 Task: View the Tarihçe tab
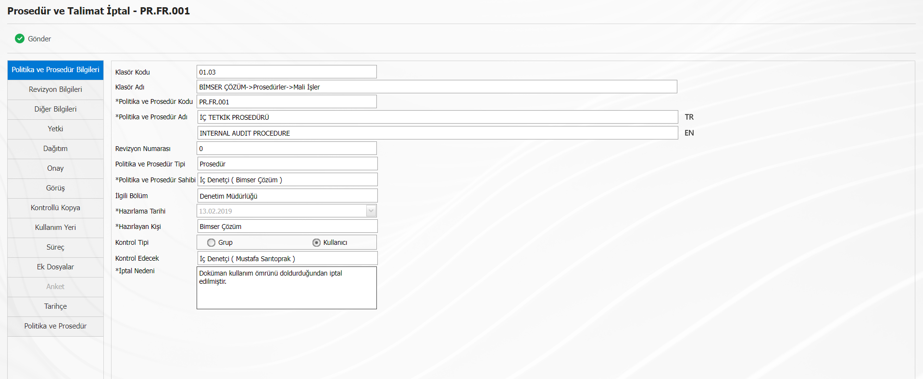[55, 306]
